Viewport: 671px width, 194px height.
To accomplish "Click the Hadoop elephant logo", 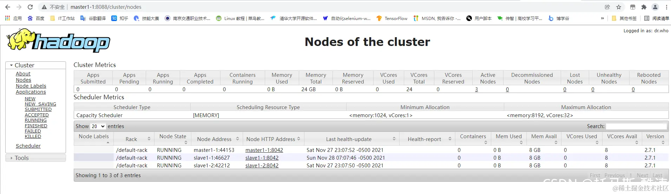I will pos(58,41).
